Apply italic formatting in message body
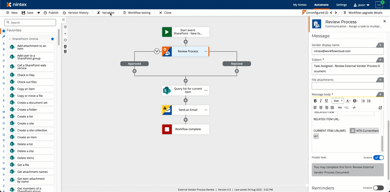 321,101
